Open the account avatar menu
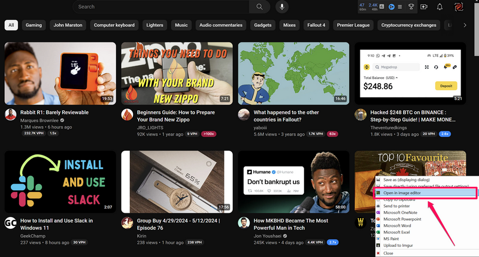The height and width of the screenshot is (257, 479). pos(460,7)
